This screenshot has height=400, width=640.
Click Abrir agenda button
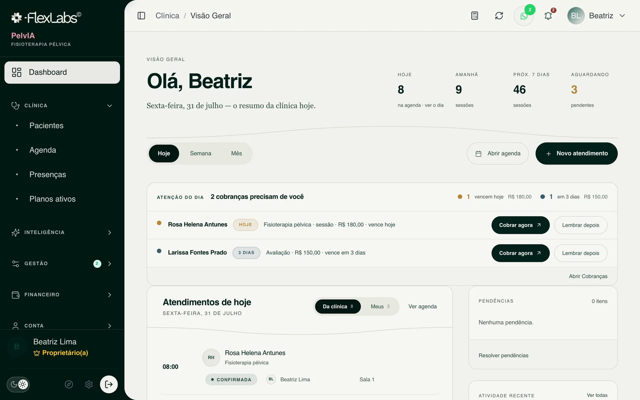coord(497,153)
